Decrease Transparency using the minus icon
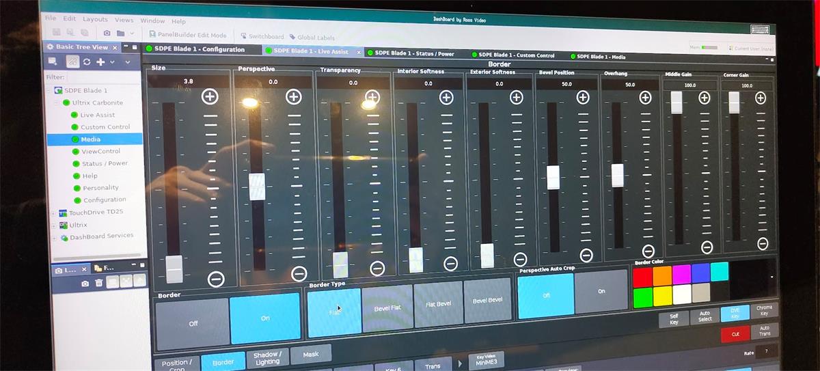Viewport: 820px width, 371px height. pos(377,269)
